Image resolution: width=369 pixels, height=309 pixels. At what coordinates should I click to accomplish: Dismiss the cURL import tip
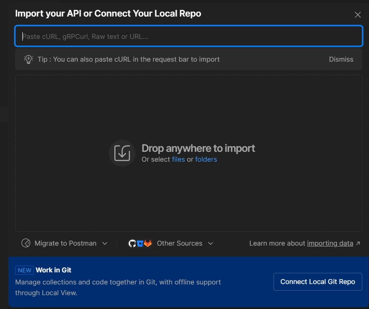tap(341, 59)
